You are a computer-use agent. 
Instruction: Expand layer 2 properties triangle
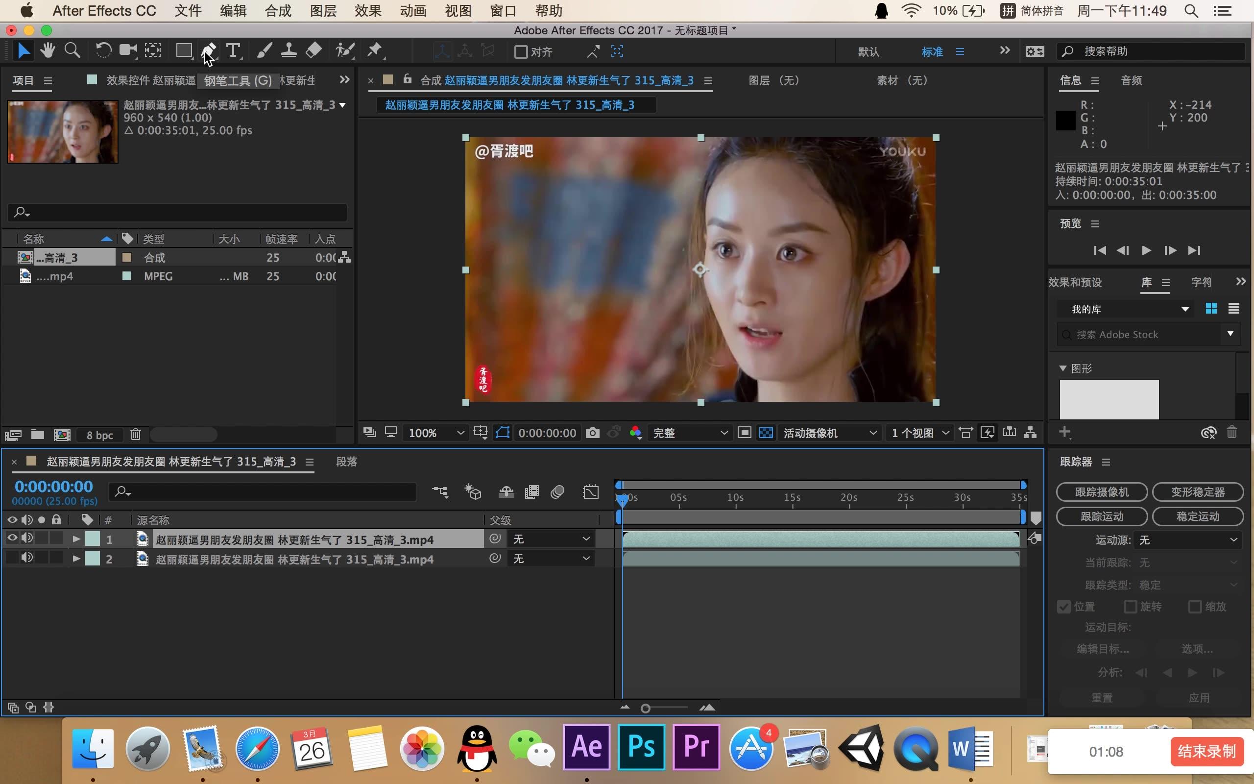pyautogui.click(x=76, y=559)
